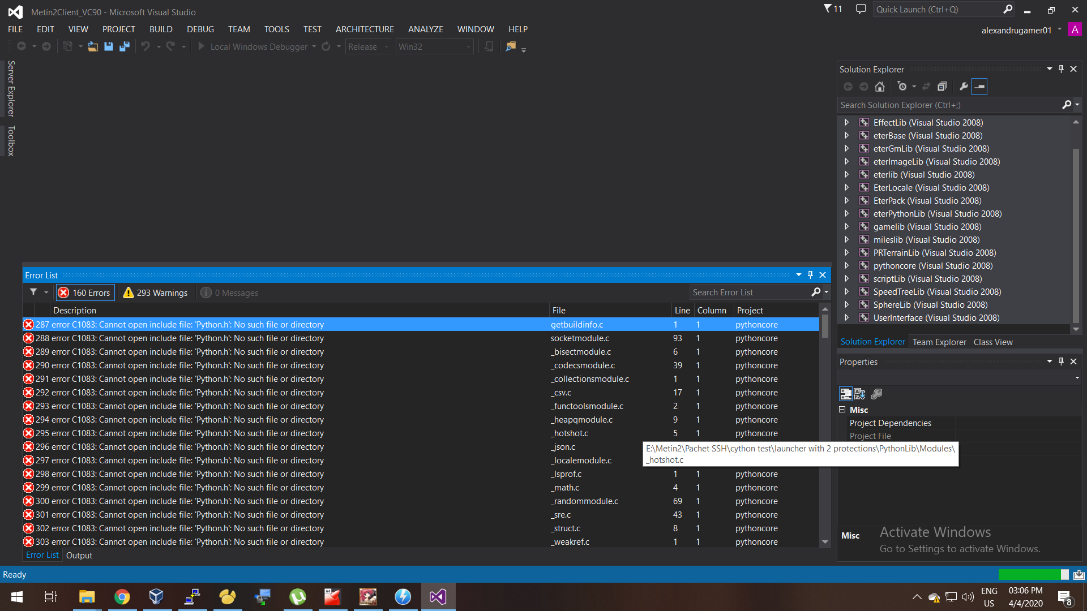Screen dimensions: 1087x611
Task: Open the FILE menu
Action: pos(15,29)
